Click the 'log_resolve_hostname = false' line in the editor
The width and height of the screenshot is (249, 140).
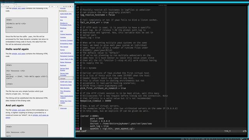[x=97, y=15]
